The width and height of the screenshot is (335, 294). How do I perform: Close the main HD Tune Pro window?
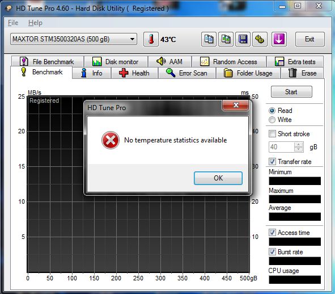click(319, 6)
